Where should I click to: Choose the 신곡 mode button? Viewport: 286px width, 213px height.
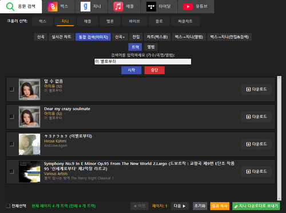tap(41, 37)
